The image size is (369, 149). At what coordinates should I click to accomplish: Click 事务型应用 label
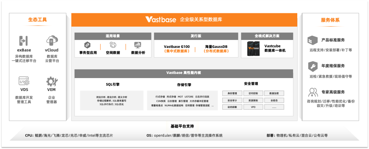[x=88, y=53]
